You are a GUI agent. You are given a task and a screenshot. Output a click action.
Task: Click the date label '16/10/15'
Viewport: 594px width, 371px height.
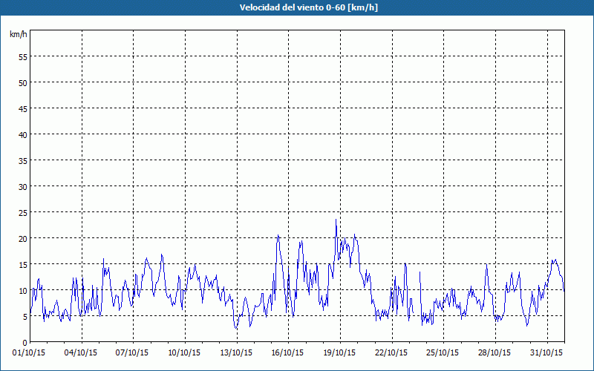tap(287, 353)
